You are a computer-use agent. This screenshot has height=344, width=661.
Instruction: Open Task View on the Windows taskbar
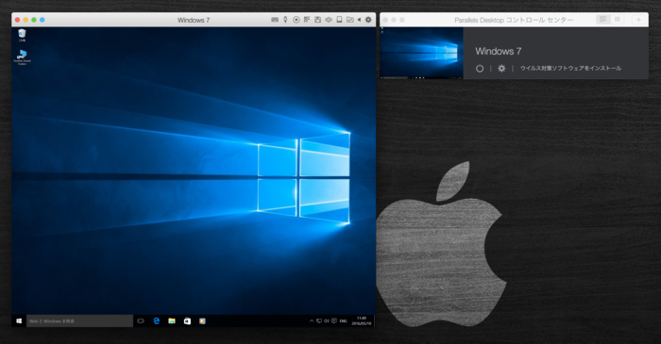[141, 320]
